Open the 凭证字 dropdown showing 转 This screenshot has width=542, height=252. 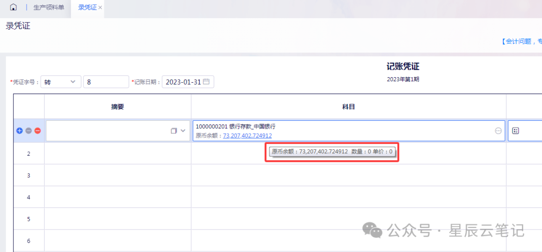pyautogui.click(x=61, y=82)
